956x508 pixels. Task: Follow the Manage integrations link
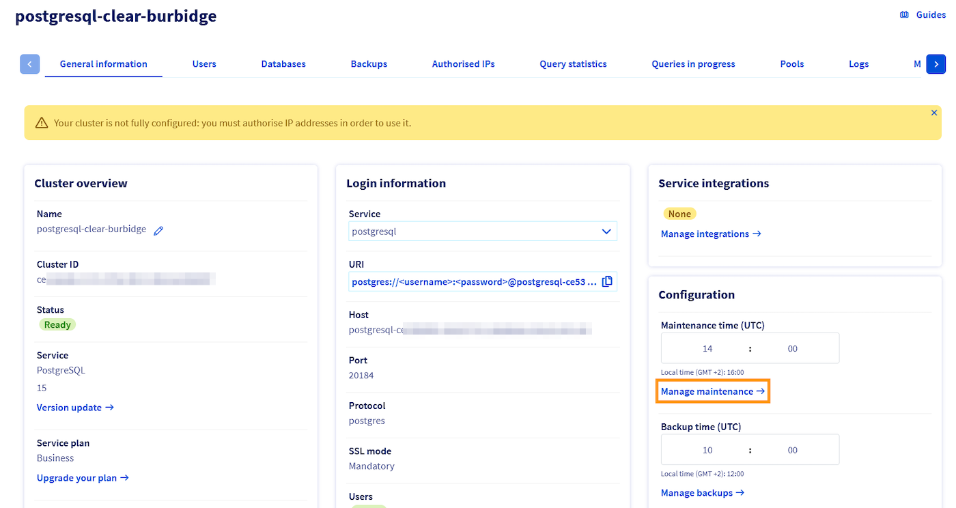710,234
